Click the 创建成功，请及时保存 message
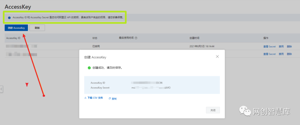 (x=107, y=68)
